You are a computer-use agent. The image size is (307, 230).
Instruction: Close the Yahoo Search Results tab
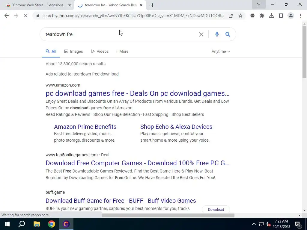[141, 5]
